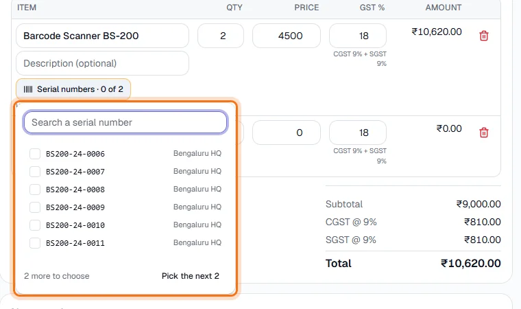Image resolution: width=521 pixels, height=309 pixels.
Task: Click the Subtotal value ₹9,000.00
Action: point(478,204)
